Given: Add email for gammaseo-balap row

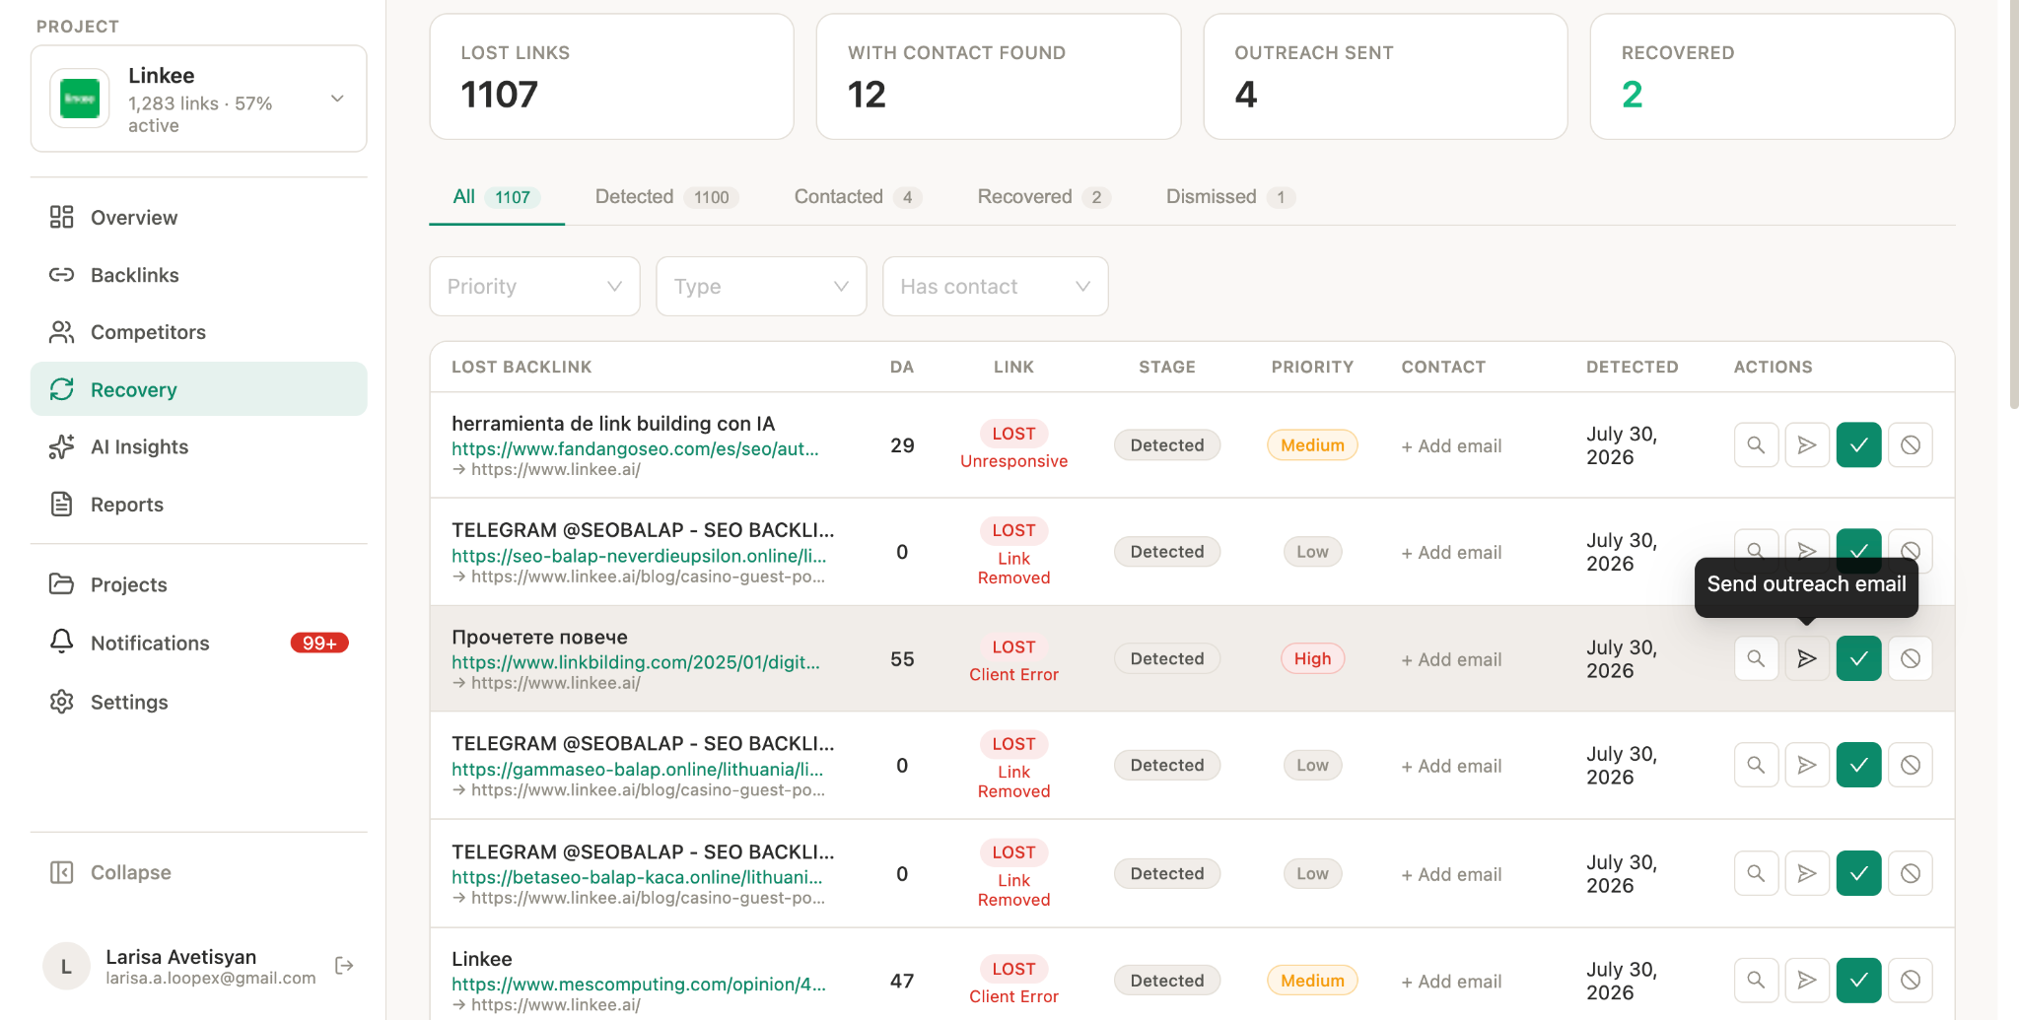Looking at the screenshot, I should point(1451,766).
